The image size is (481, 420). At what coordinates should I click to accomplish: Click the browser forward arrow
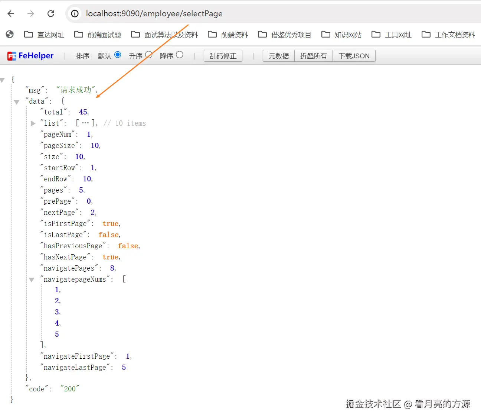pyautogui.click(x=31, y=14)
